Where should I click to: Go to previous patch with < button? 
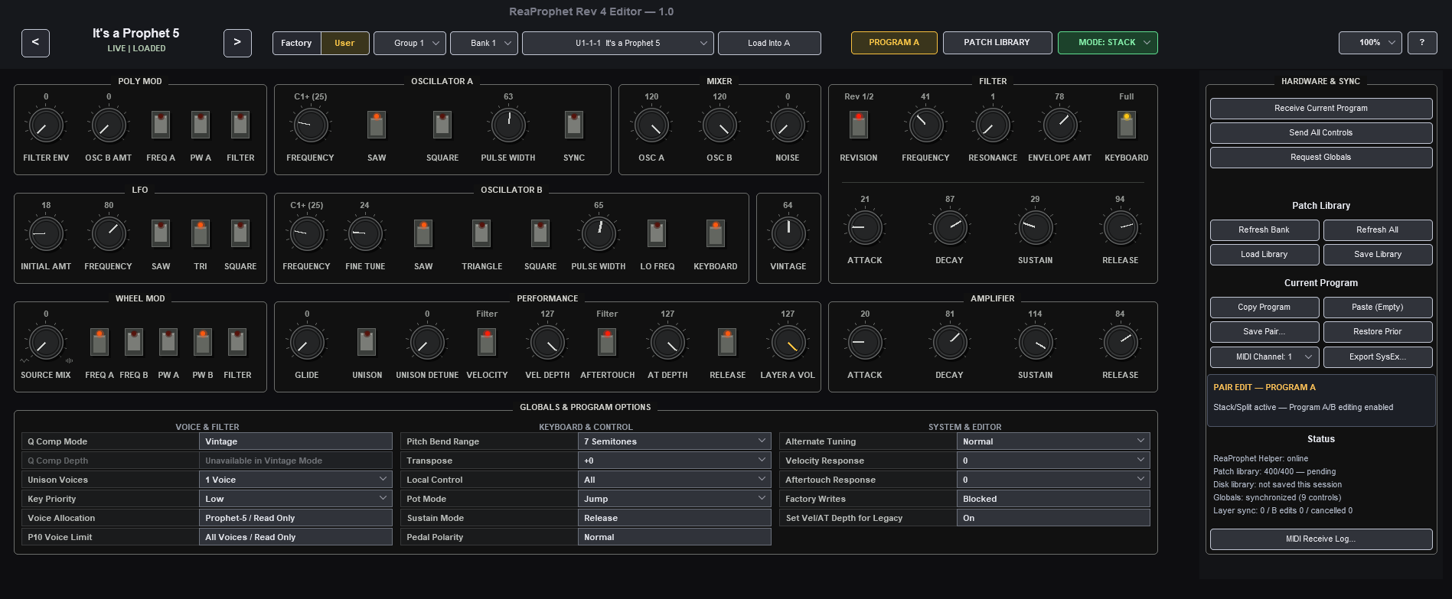[35, 43]
